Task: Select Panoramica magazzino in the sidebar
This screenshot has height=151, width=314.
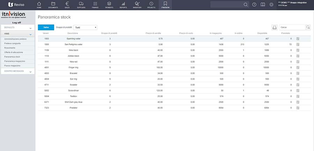Action: point(15,61)
